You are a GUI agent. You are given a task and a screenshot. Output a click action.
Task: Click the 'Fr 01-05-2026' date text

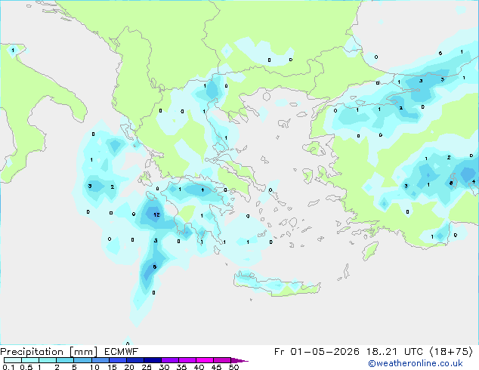point(317,352)
